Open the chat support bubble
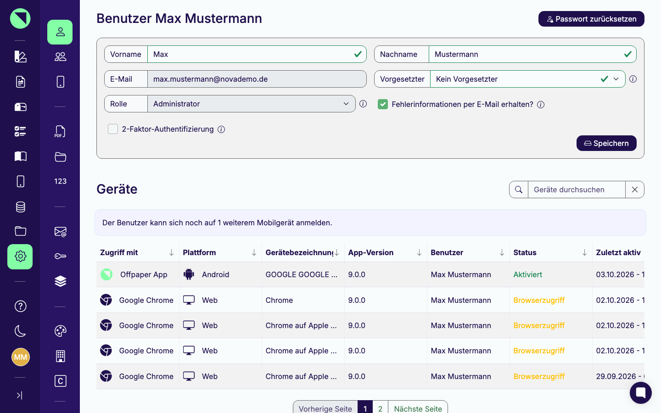Screen dimensions: 661x413 pos(641,393)
